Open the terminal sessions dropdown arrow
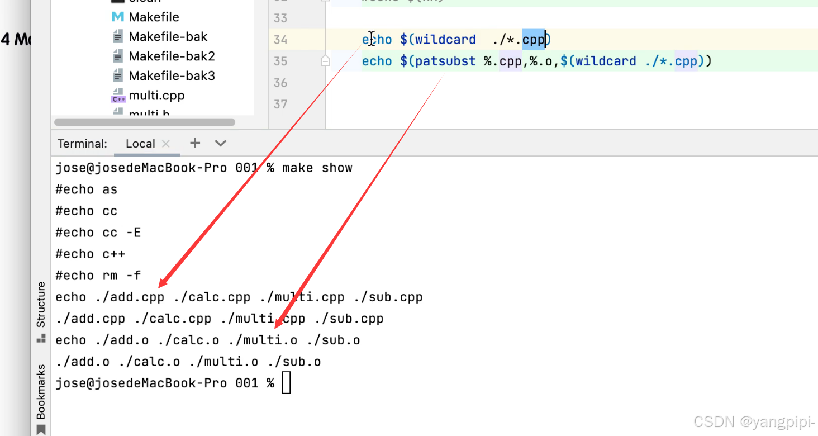This screenshot has height=436, width=818. [x=221, y=143]
